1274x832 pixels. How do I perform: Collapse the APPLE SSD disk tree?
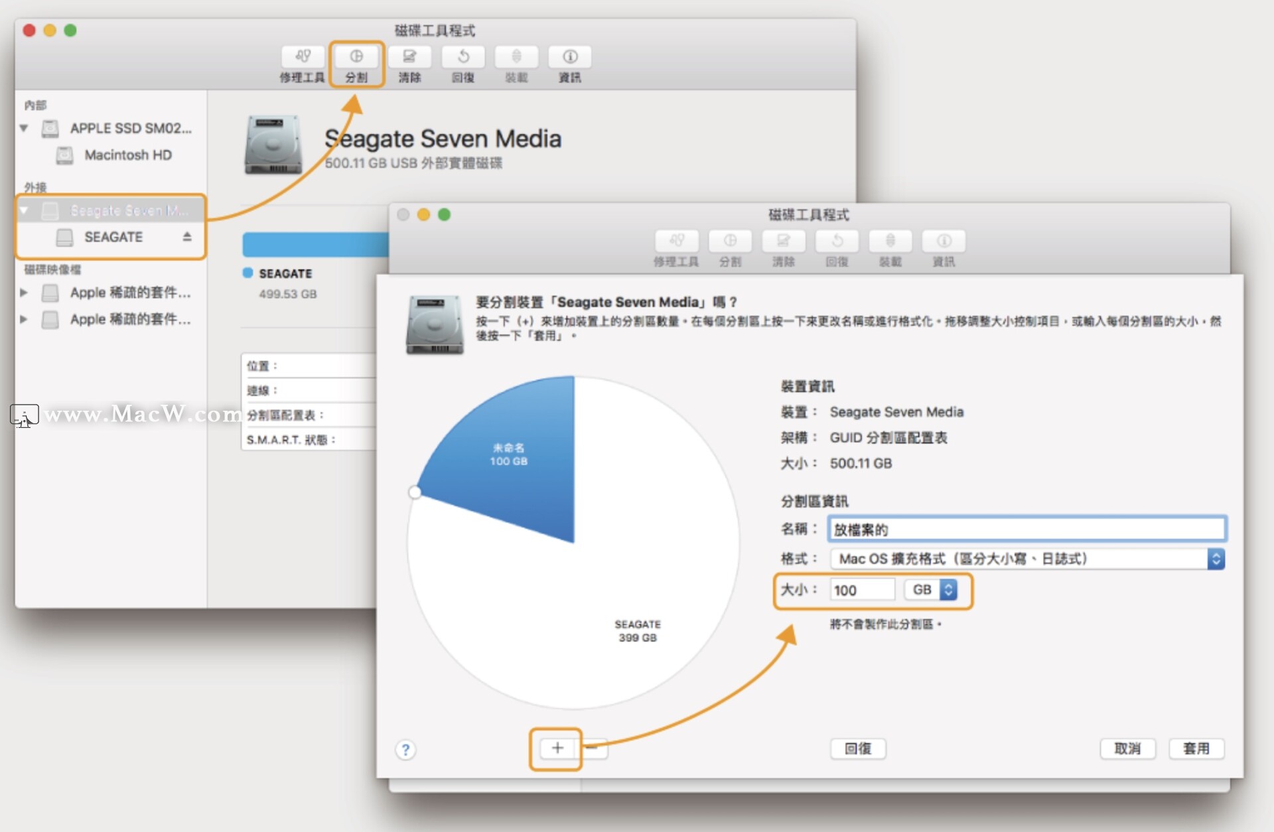pos(25,128)
